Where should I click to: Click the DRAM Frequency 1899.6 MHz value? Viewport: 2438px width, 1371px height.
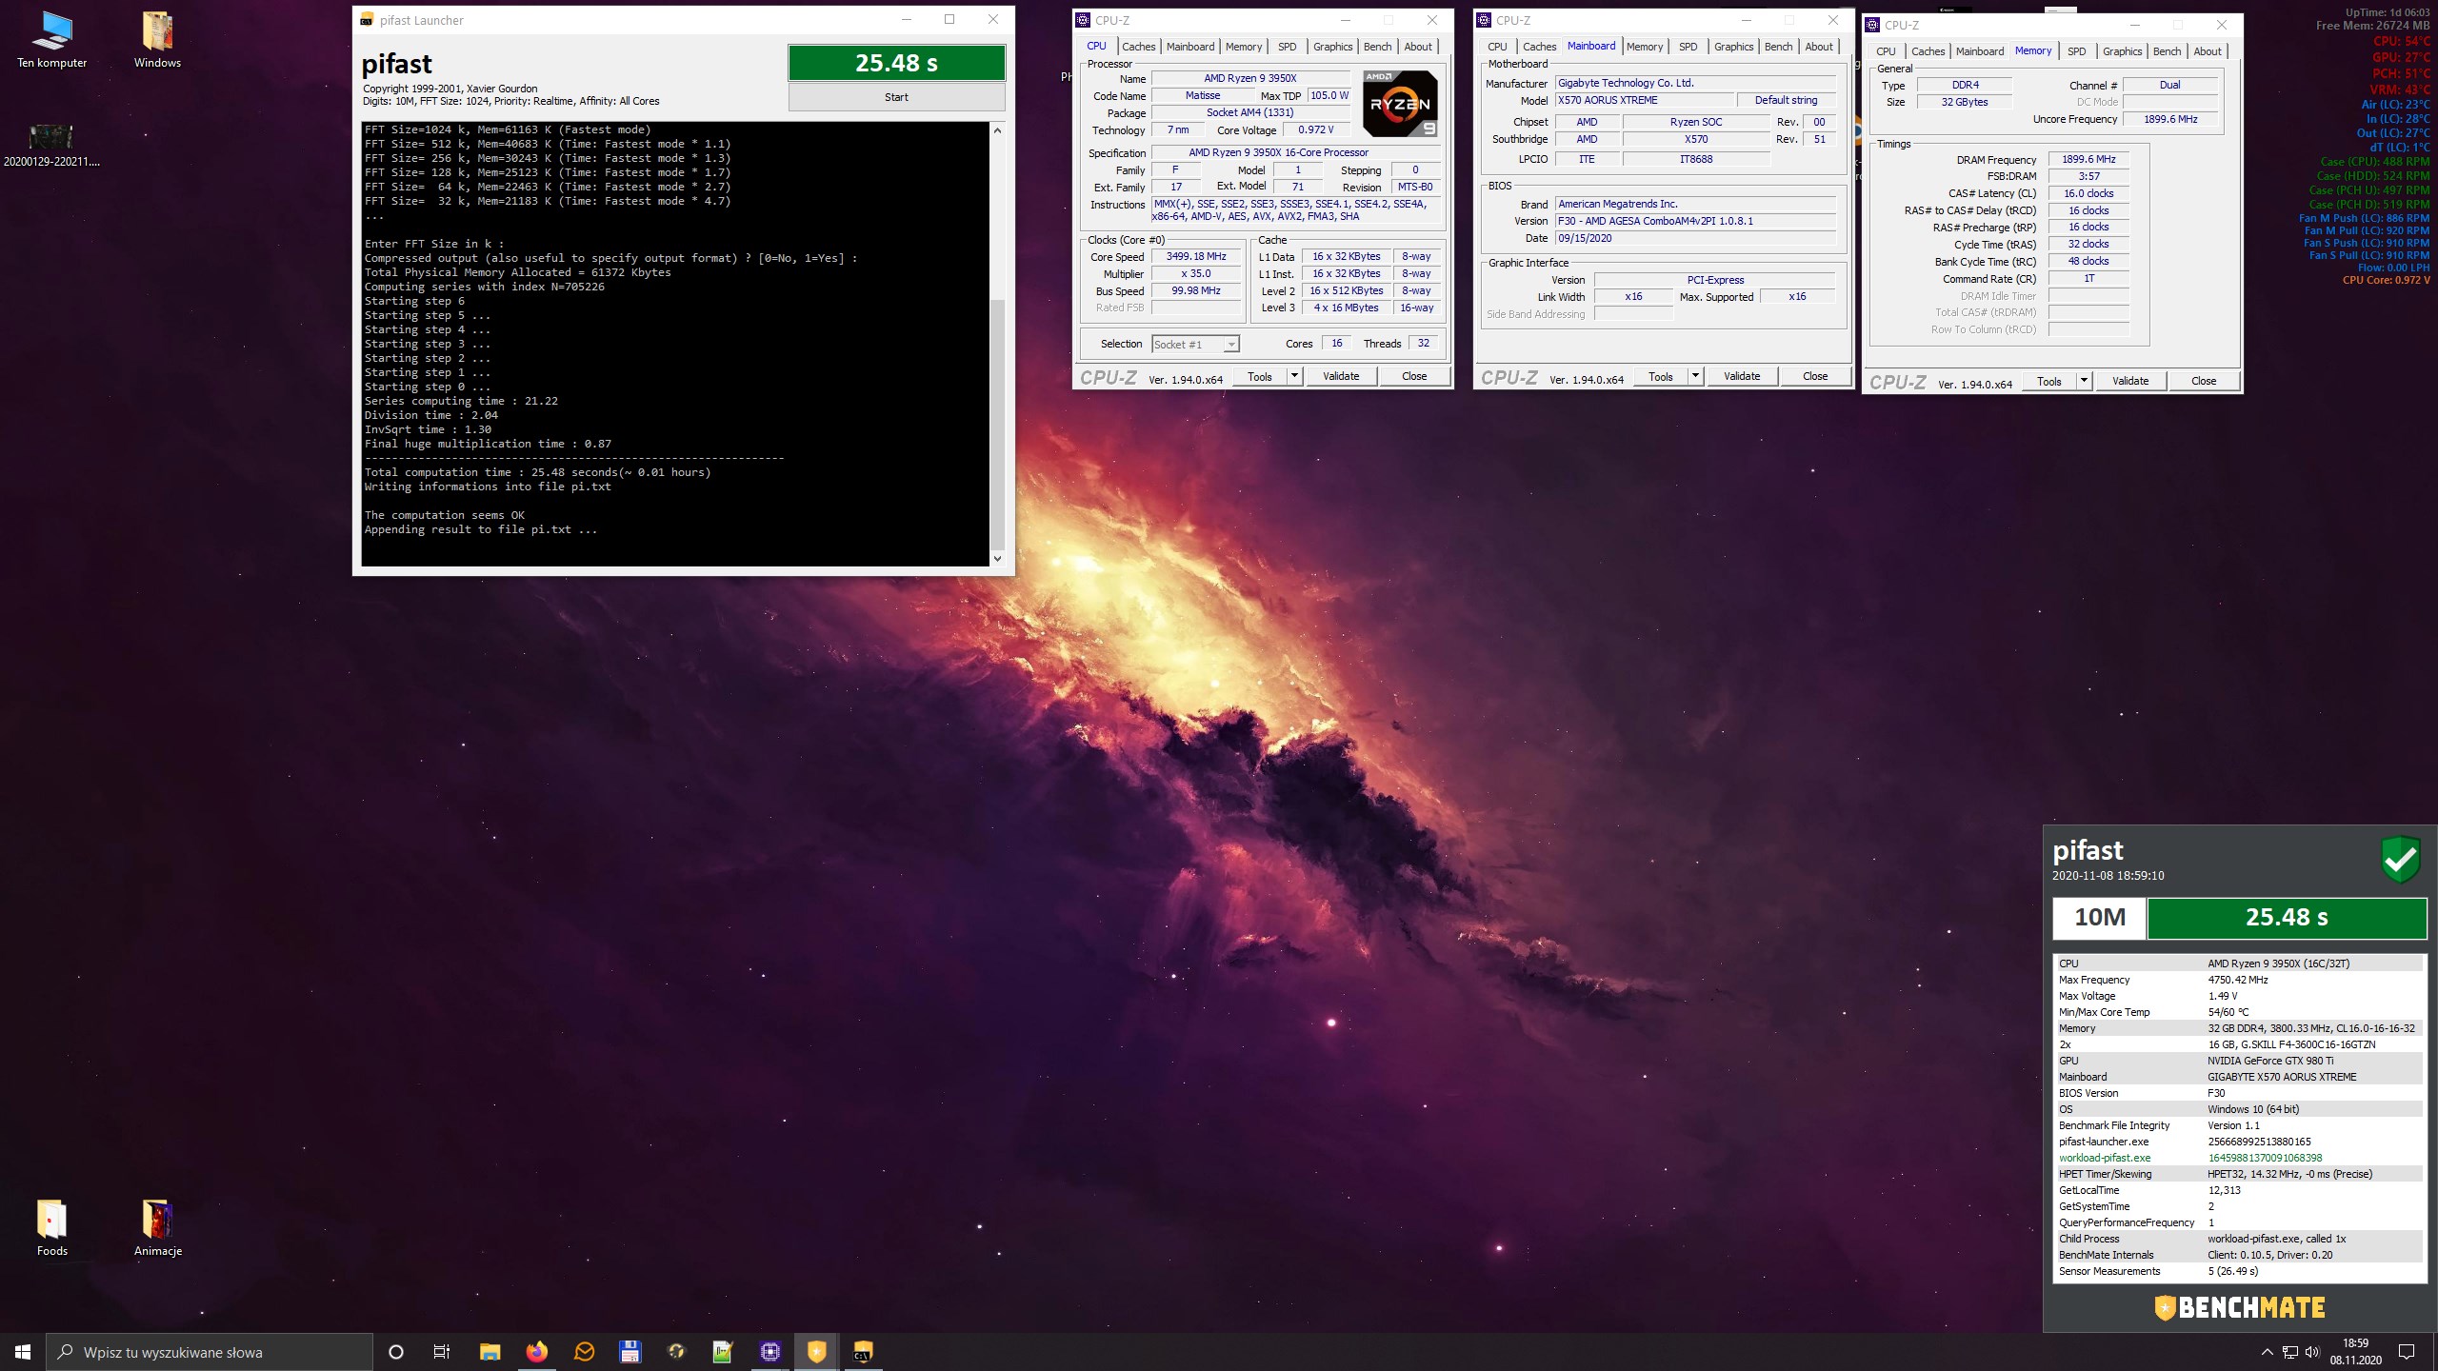coord(2088,160)
